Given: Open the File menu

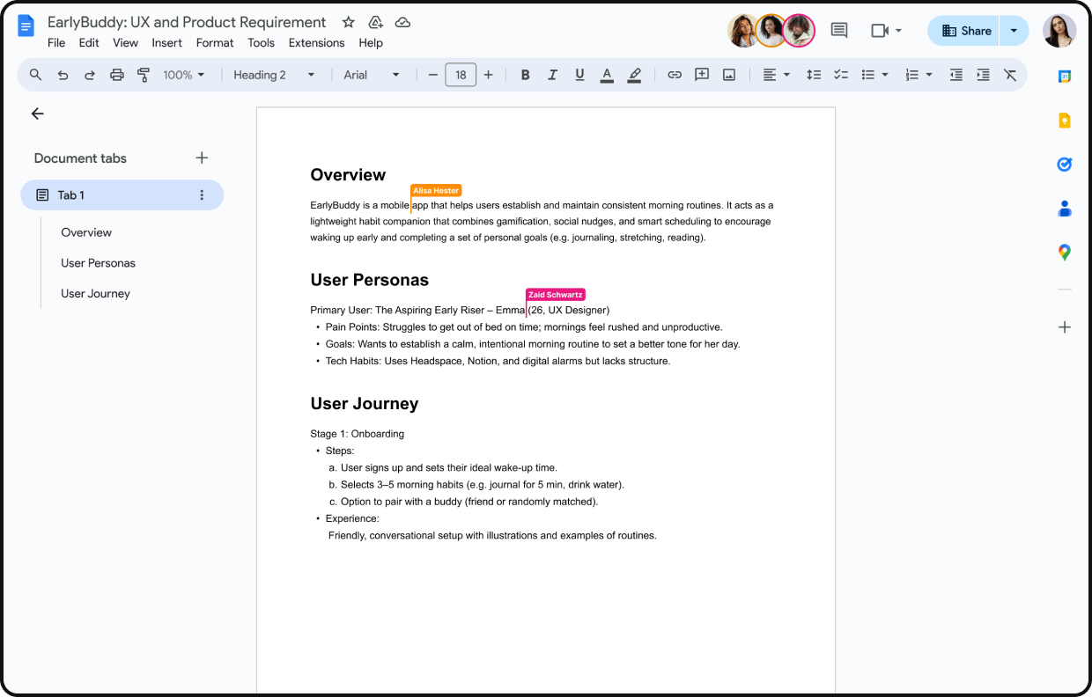Looking at the screenshot, I should 56,42.
